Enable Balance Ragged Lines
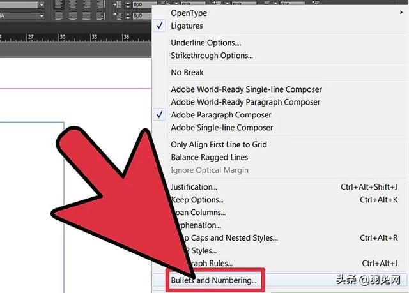Image resolution: width=409 pixels, height=293 pixels. [209, 157]
